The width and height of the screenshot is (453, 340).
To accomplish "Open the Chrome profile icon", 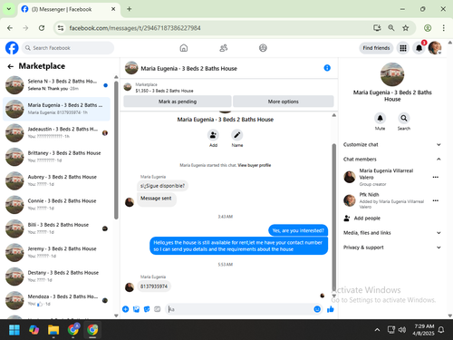I will click(428, 28).
